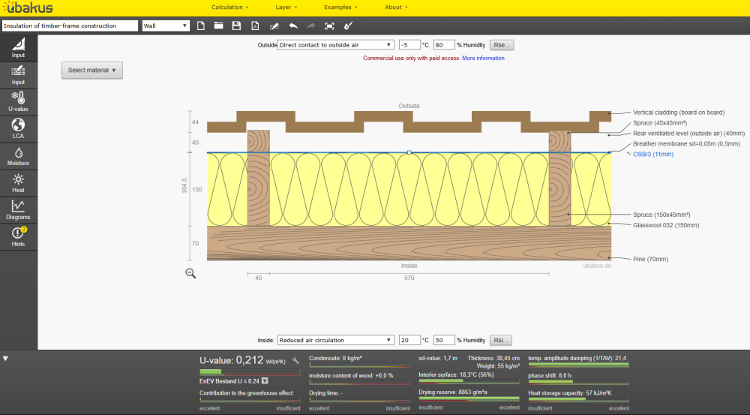Undo the last action with the arrow icon
The width and height of the screenshot is (750, 415).
click(x=292, y=26)
